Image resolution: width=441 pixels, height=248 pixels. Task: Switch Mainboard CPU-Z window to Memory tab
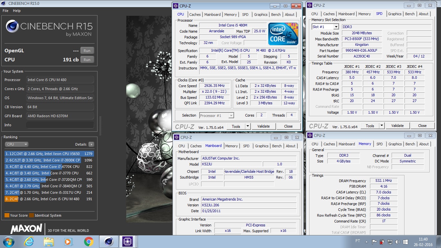(x=231, y=146)
